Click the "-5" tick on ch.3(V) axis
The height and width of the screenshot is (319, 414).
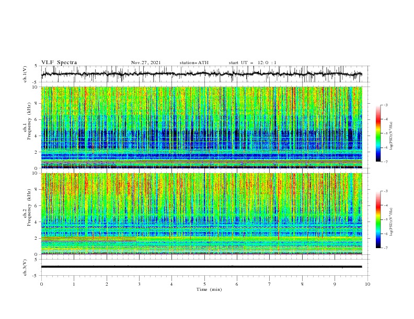pyautogui.click(x=35, y=276)
